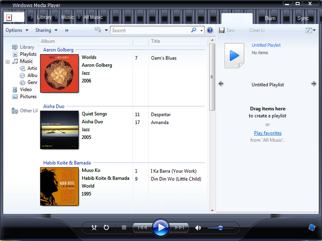Go to the previous list with left arrow

tap(221, 84)
